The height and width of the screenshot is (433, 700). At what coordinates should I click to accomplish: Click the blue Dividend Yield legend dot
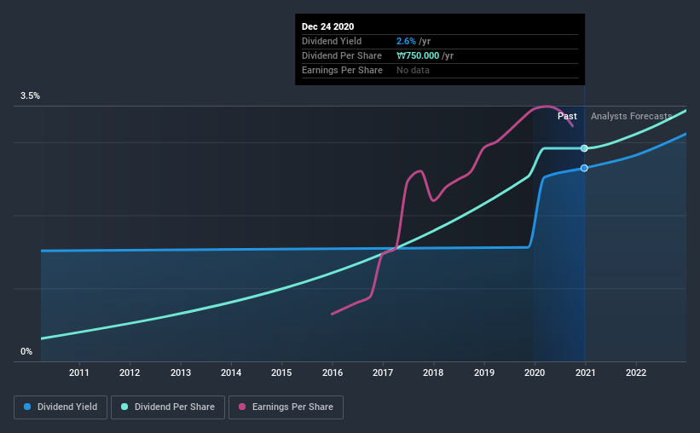coord(27,407)
